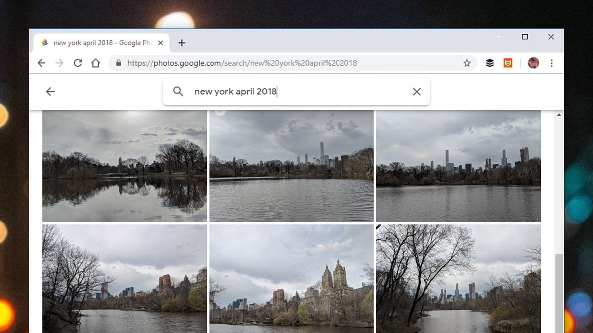Viewport: 593px width, 333px height.
Task: Click the Home icon in the toolbar
Action: click(x=95, y=63)
